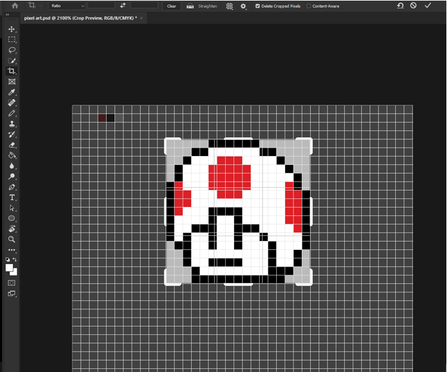Expand additional crop settings gear menu
This screenshot has width=447, height=372.
244,6
